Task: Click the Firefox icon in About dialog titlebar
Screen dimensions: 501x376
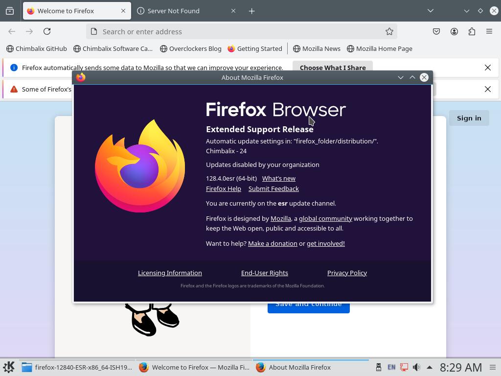Action: point(81,77)
